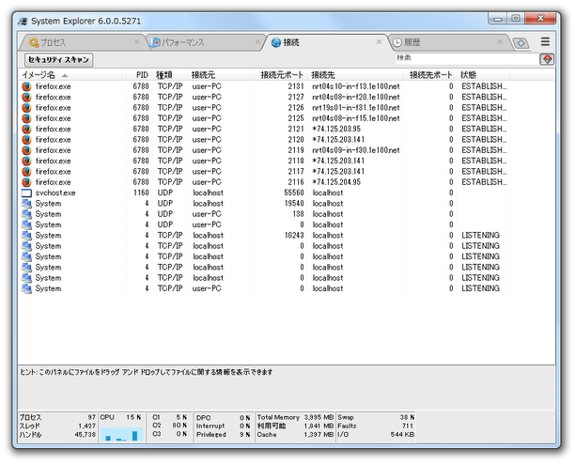
Task: Click the Swap 38 % status entry
Action: 376,417
